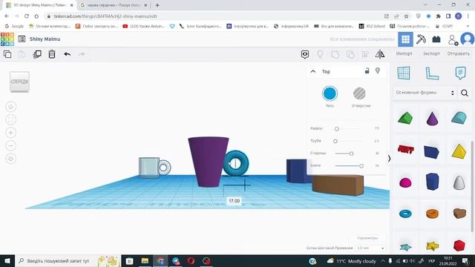Delete the selected torus
The height and width of the screenshot is (267, 475).
52,54
